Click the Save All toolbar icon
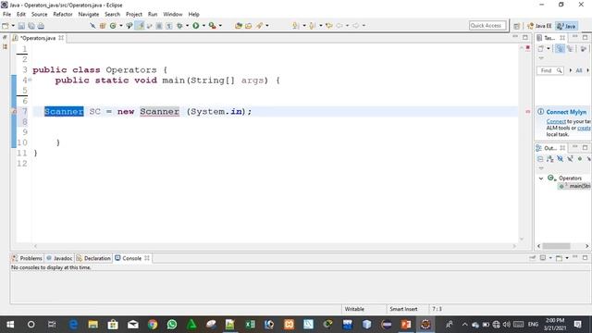 pos(31,26)
